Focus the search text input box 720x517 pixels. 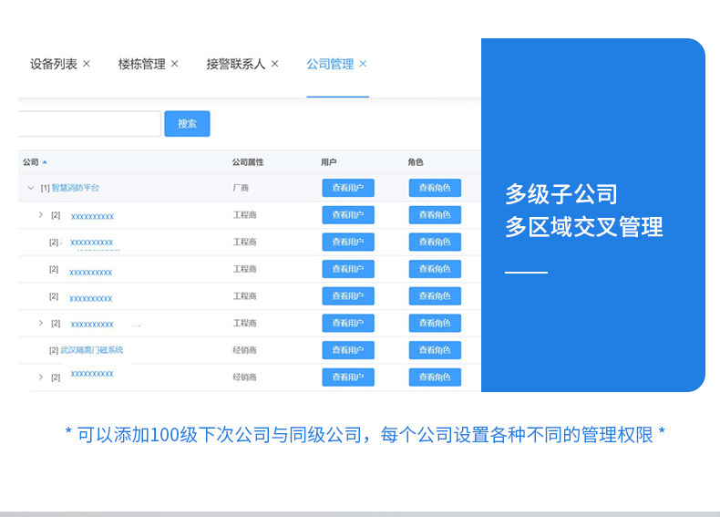click(88, 124)
